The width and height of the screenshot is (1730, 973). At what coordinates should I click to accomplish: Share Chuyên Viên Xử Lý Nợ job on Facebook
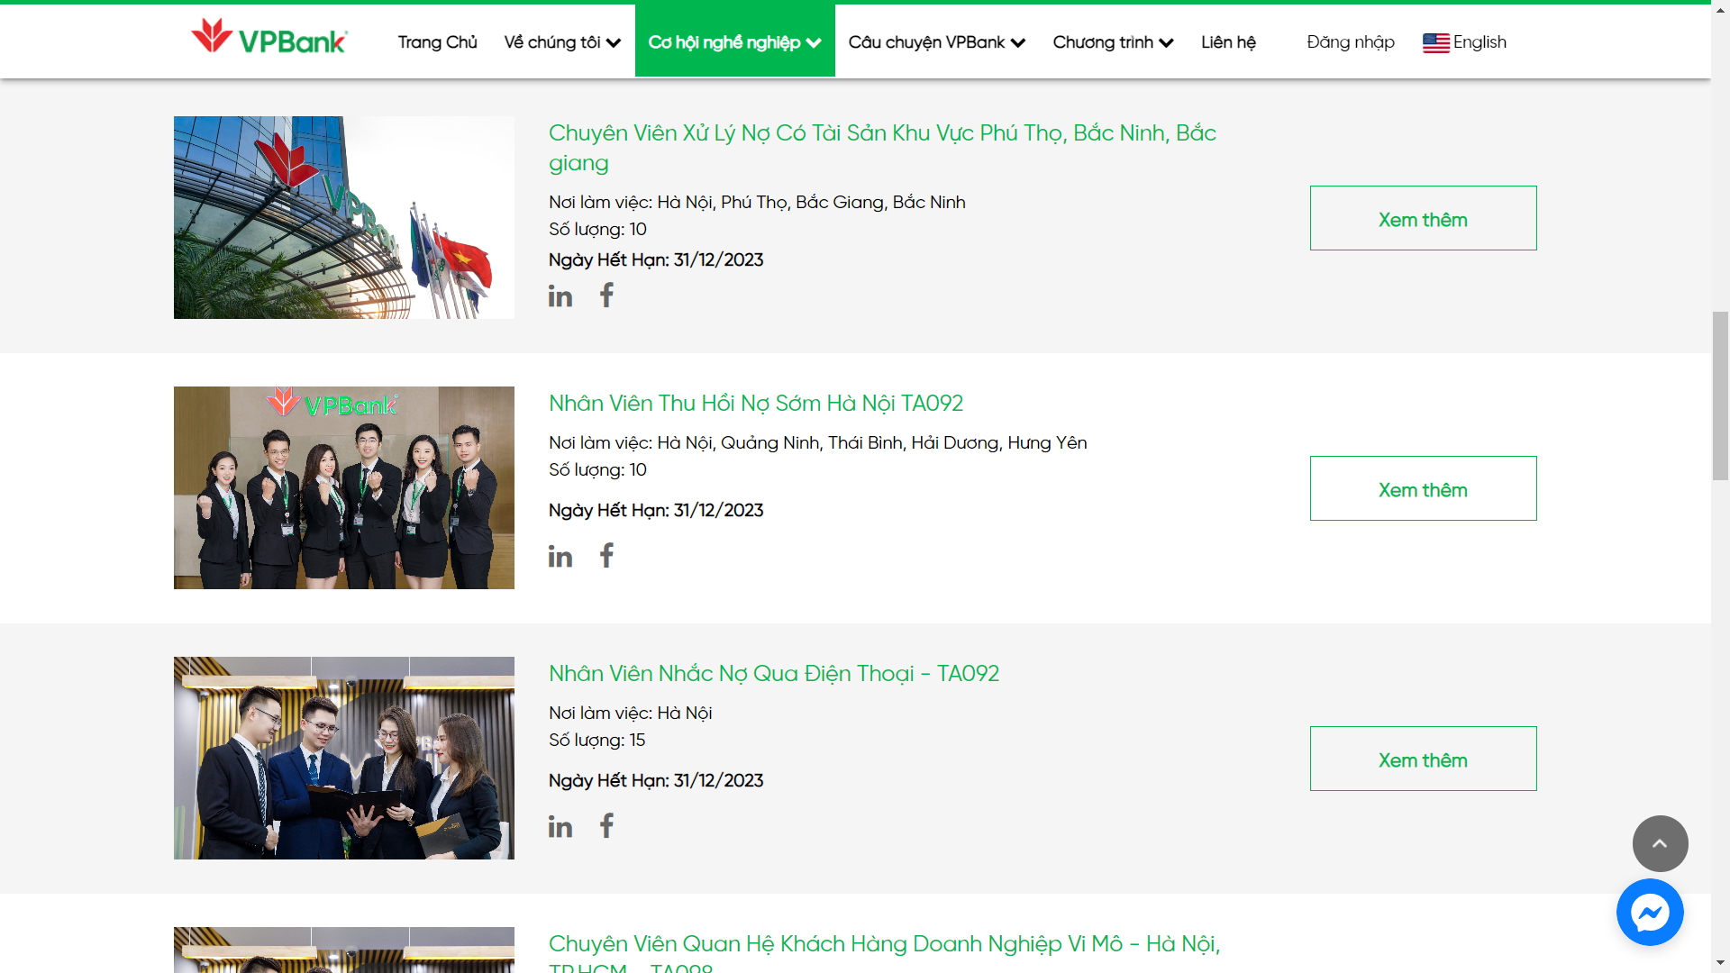tap(607, 295)
